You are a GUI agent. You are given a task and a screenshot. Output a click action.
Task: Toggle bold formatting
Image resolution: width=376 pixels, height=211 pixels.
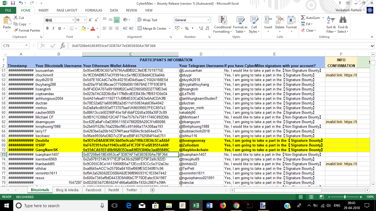tap(47, 28)
